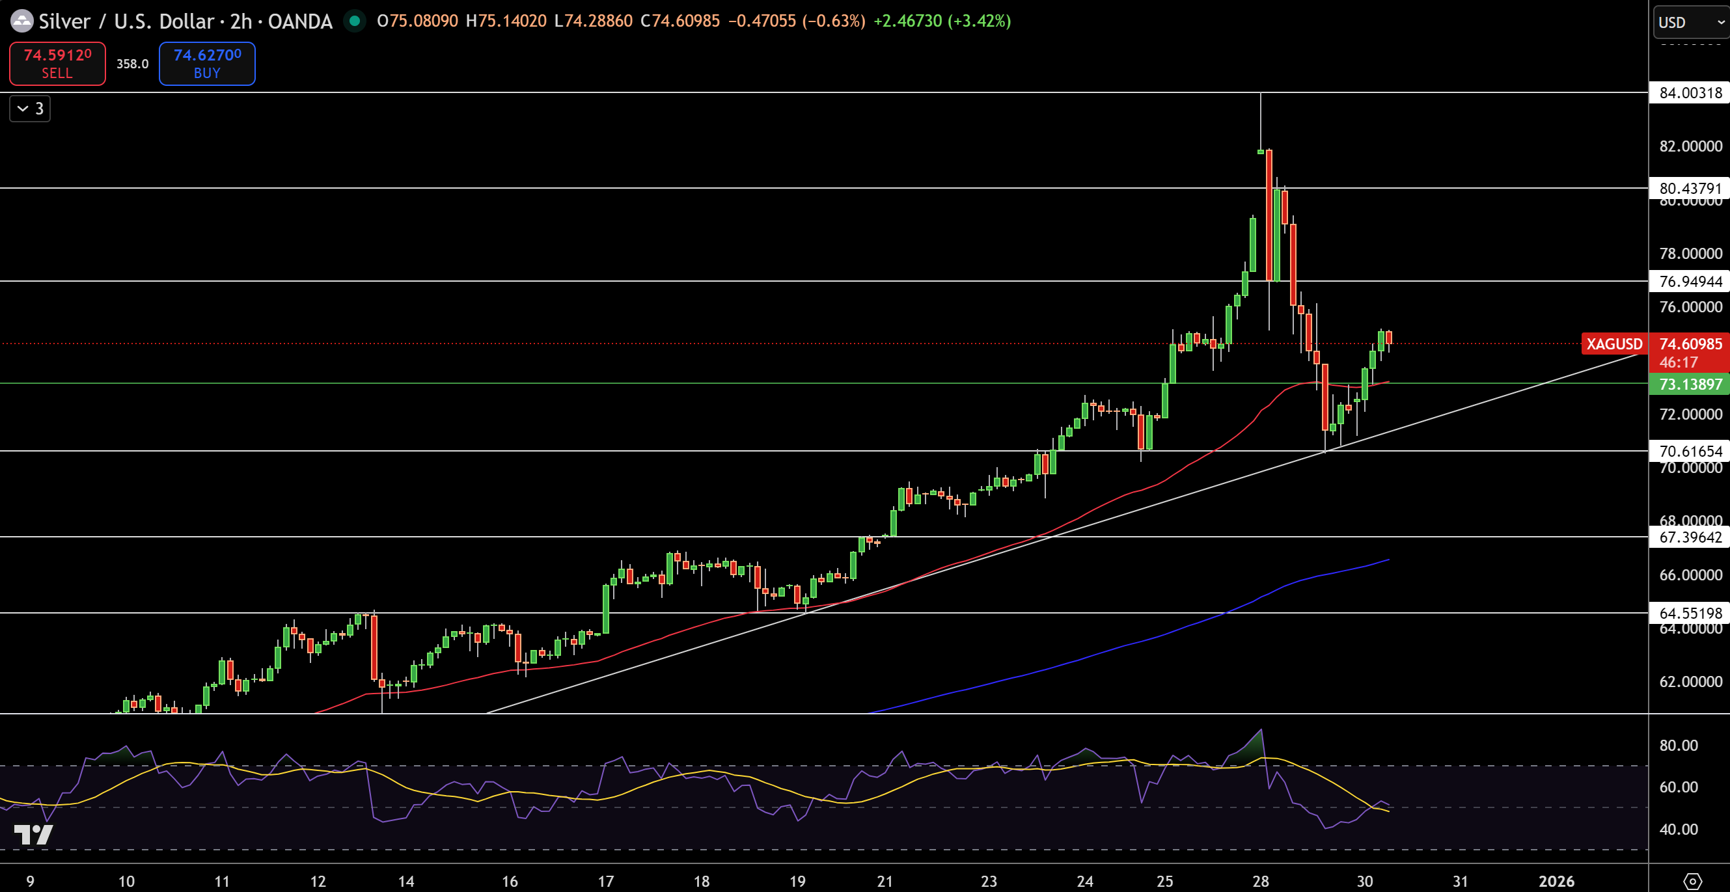Click the BUY button at 74.6270
Screen dimensions: 1730x892
206,64
